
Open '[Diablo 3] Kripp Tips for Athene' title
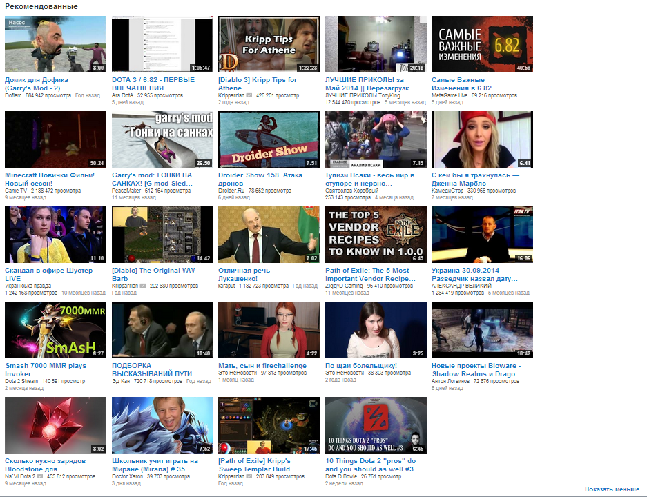click(x=258, y=84)
